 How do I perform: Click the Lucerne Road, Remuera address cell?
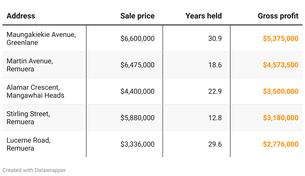click(x=28, y=144)
